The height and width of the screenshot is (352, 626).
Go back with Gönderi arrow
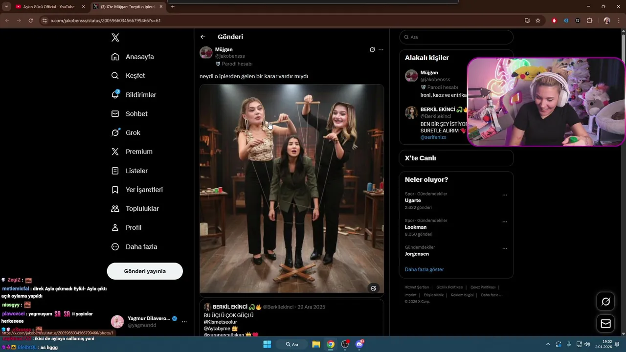coord(203,37)
